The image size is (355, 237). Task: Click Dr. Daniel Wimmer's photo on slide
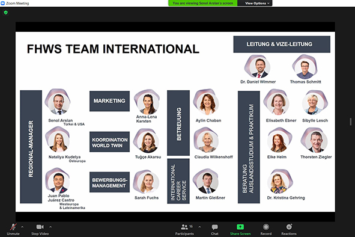(x=258, y=66)
